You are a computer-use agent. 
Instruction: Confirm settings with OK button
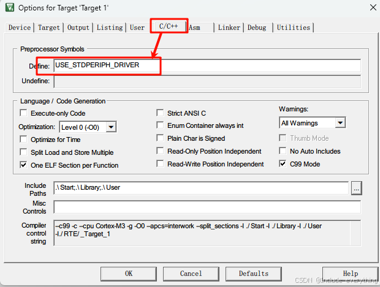coord(129,274)
